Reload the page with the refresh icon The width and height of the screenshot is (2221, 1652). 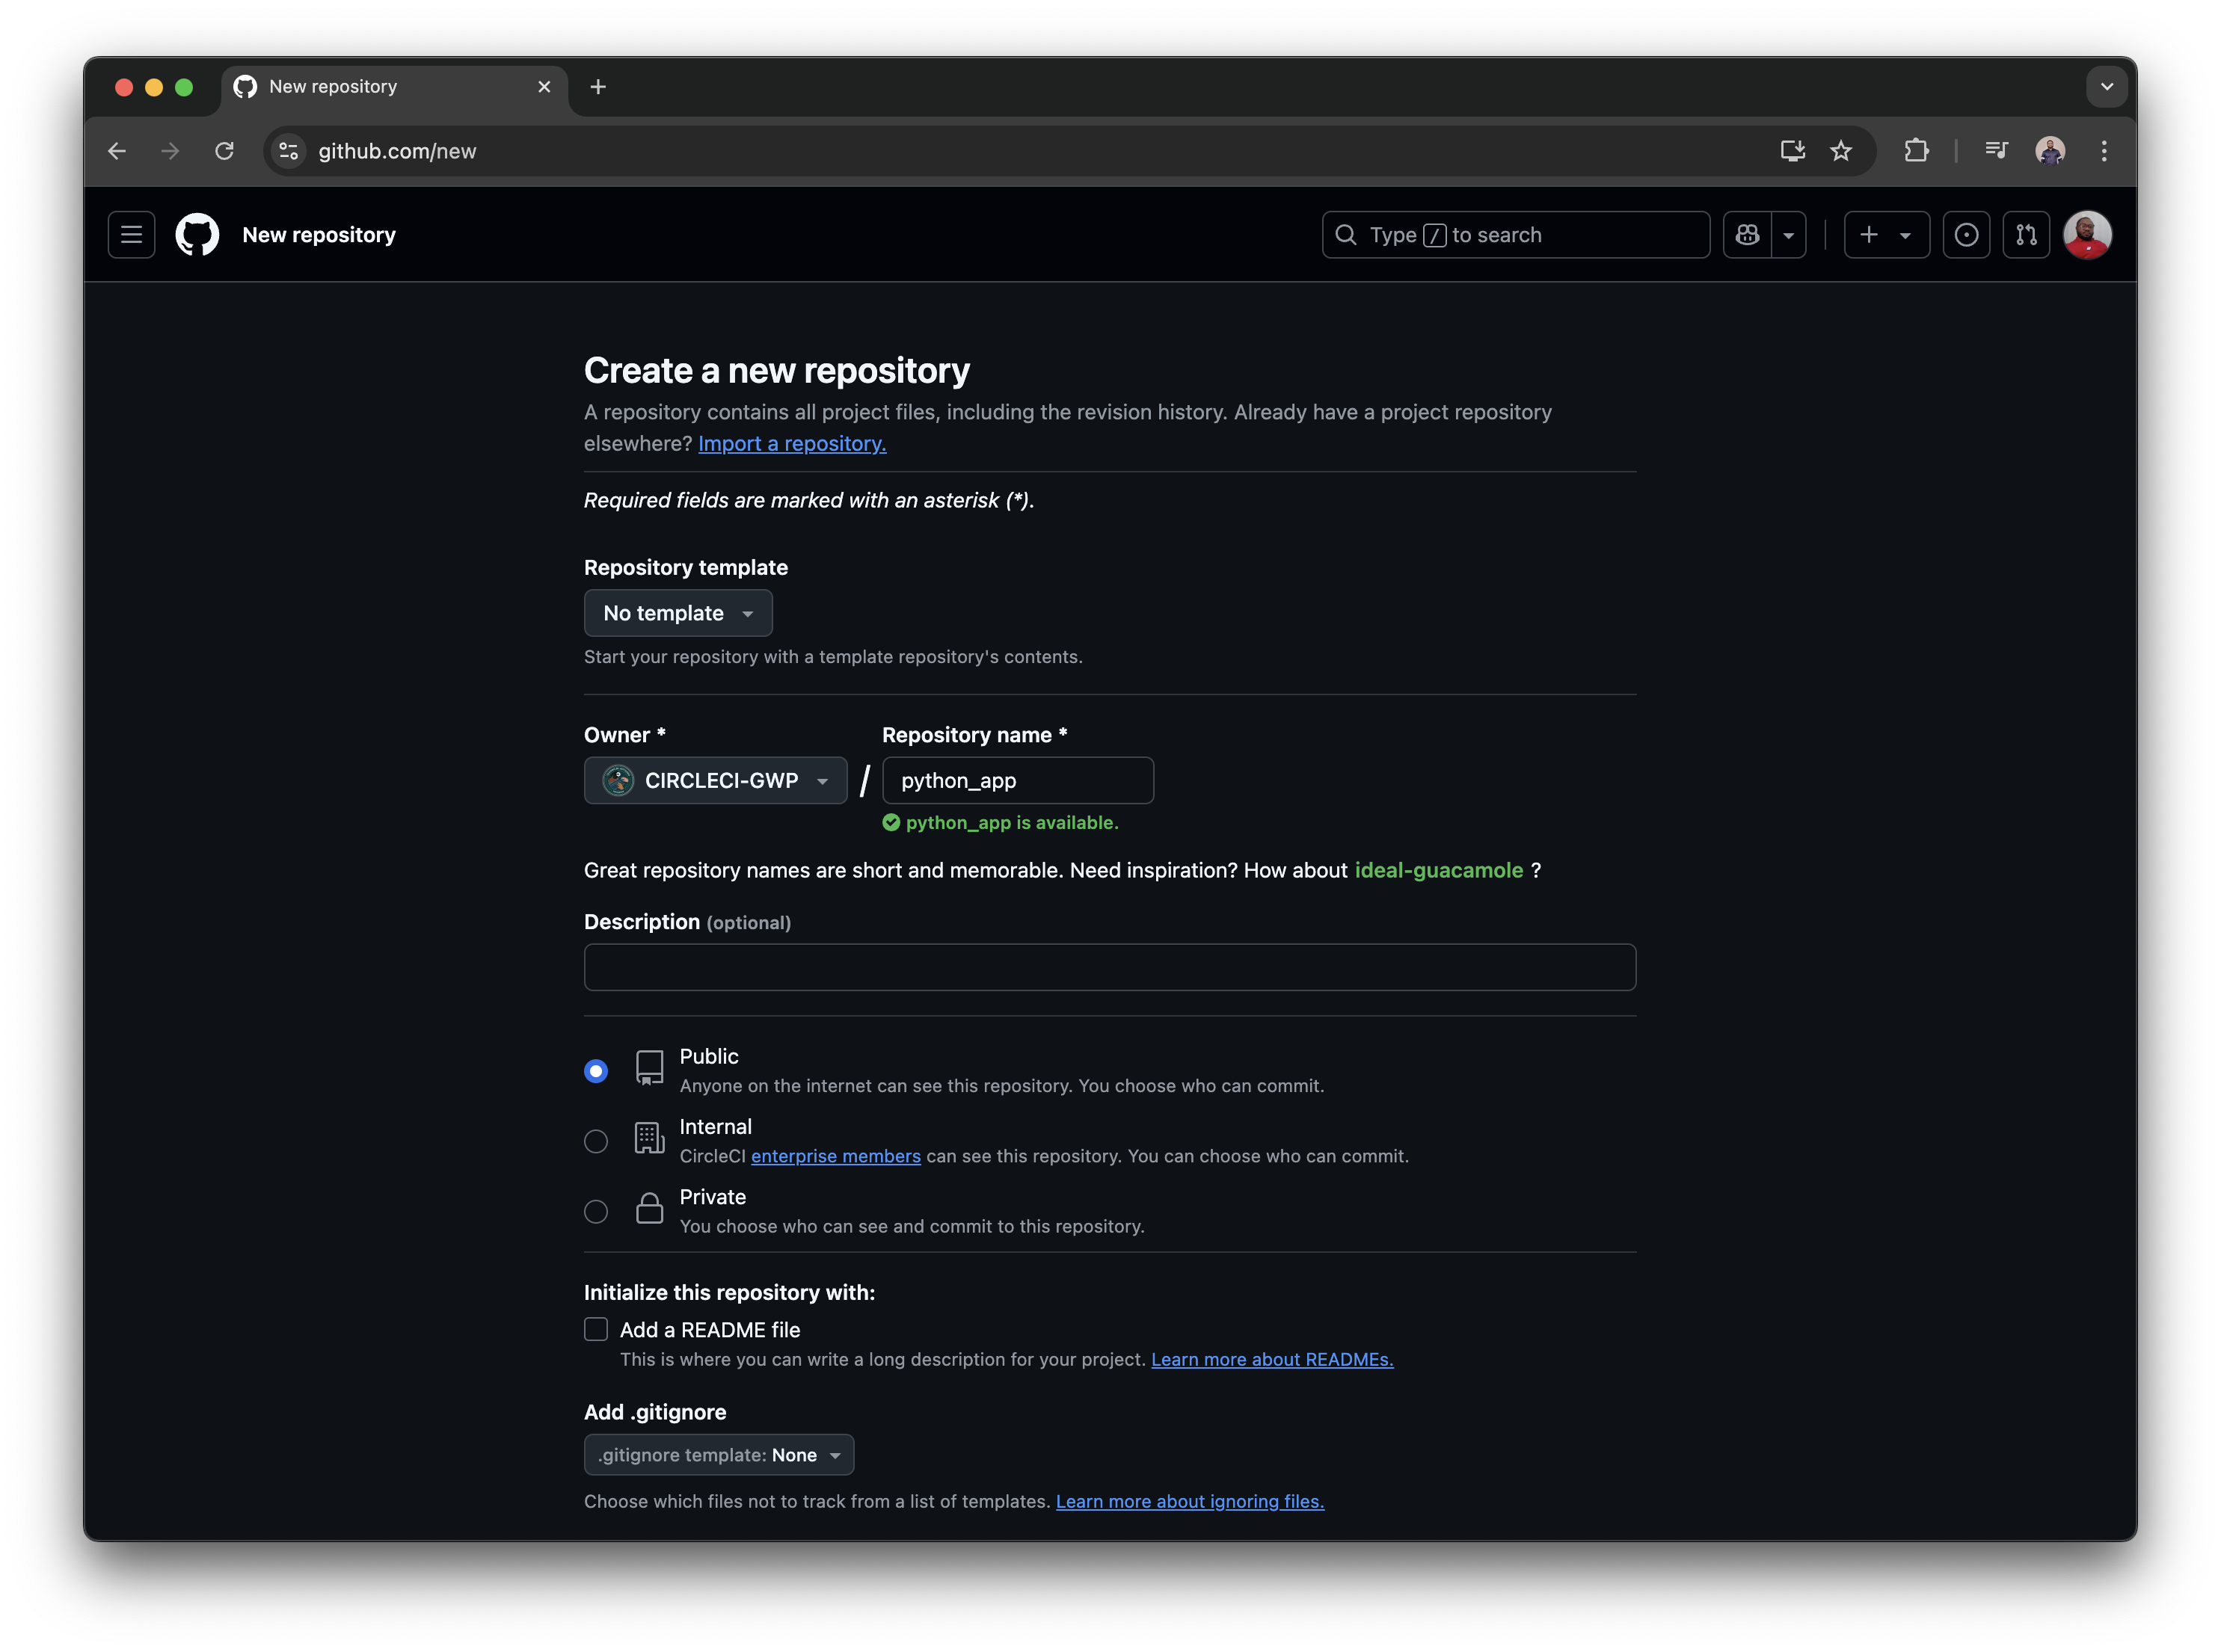click(x=224, y=151)
